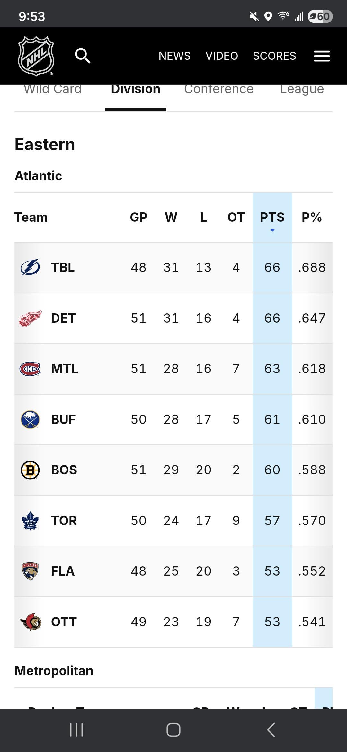Tap the Detroit Red Wings logo

point(30,318)
